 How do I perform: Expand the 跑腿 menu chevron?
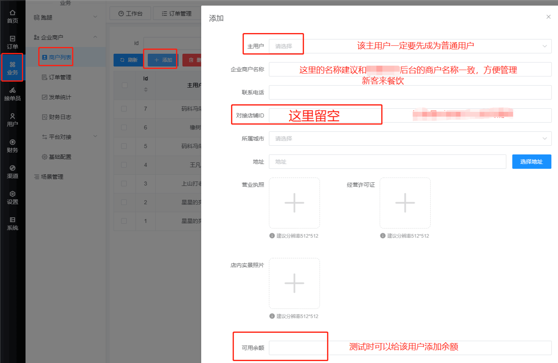tap(95, 17)
